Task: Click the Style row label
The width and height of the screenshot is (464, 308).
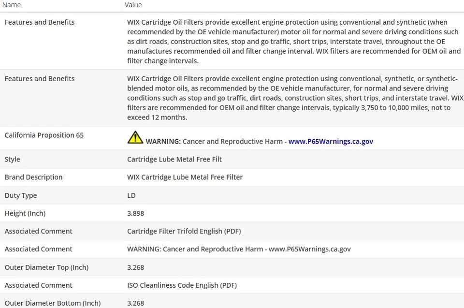Action: point(13,160)
